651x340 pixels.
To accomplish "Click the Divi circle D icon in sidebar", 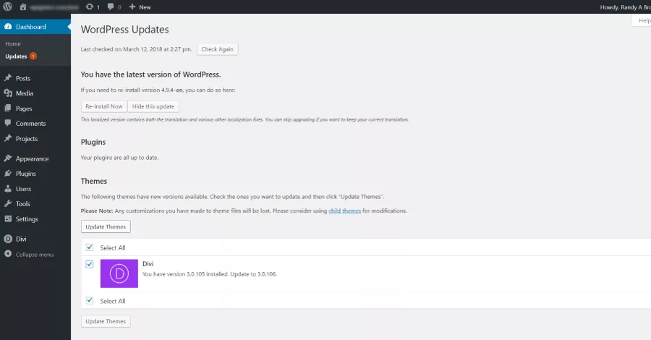I will pos(8,239).
